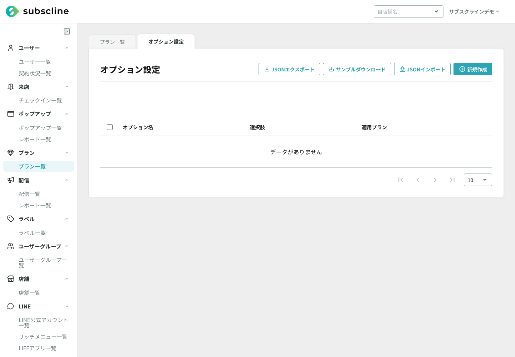The width and height of the screenshot is (515, 357).
Task: Click the building icon beside 来店
Action: coord(11,87)
